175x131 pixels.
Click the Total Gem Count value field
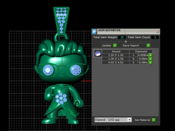tap(155, 37)
